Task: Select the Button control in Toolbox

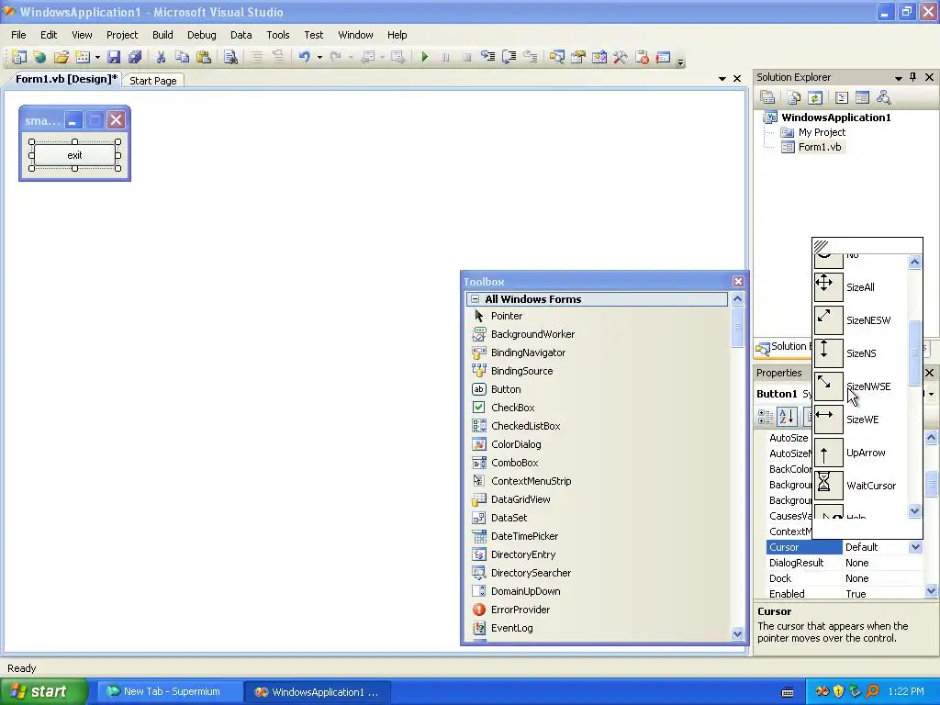Action: click(x=506, y=389)
